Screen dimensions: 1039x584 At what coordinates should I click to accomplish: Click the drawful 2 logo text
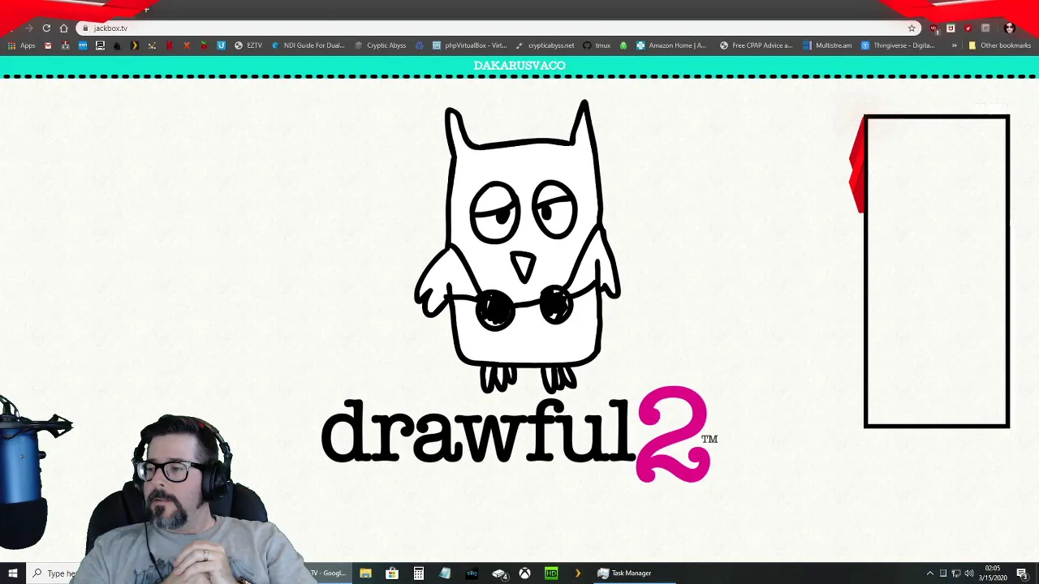(x=519, y=434)
